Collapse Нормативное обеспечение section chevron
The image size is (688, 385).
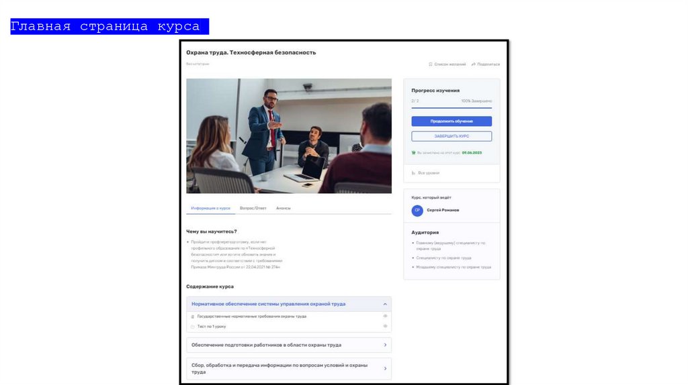tap(385, 304)
